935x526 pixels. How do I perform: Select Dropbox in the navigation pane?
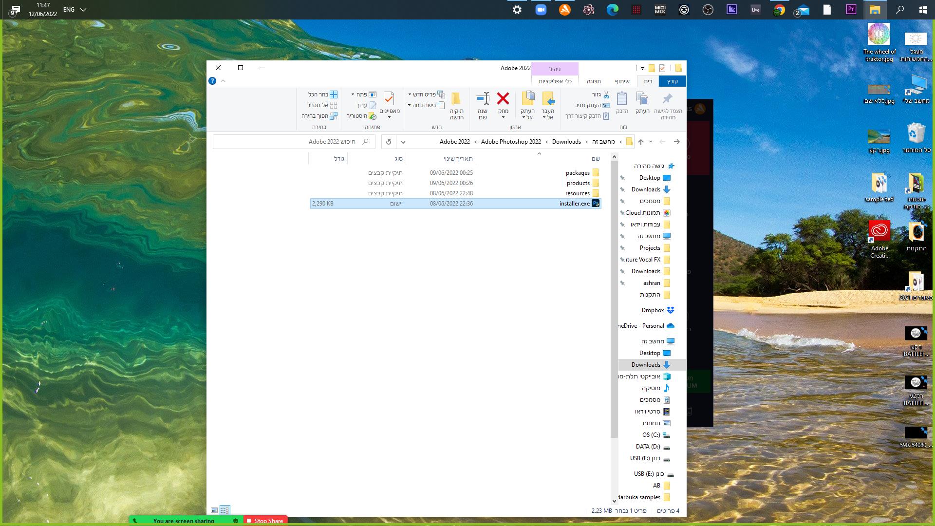click(653, 310)
